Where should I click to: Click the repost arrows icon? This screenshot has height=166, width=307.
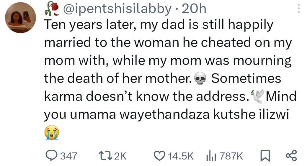pyautogui.click(x=105, y=155)
